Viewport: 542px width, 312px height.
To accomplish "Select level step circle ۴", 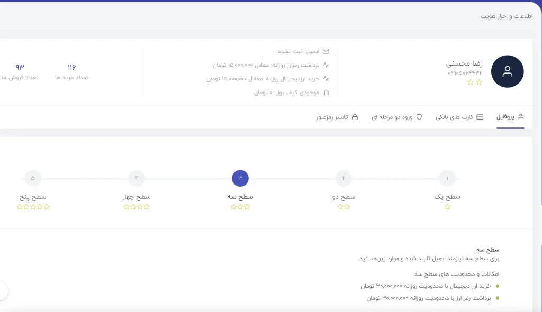I will click(x=137, y=178).
